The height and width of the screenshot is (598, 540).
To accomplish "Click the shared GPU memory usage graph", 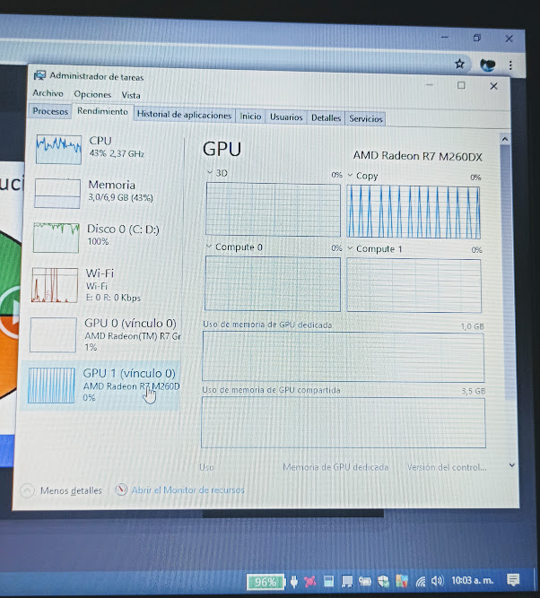I will point(344,422).
